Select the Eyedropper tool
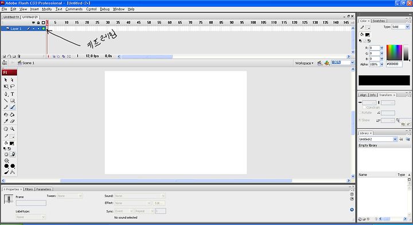The width and height of the screenshot is (413, 225). [6, 121]
